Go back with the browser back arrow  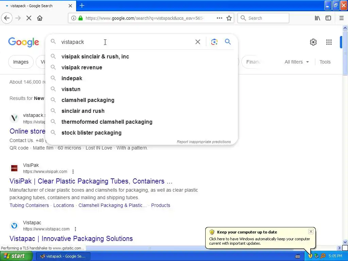(x=7, y=18)
